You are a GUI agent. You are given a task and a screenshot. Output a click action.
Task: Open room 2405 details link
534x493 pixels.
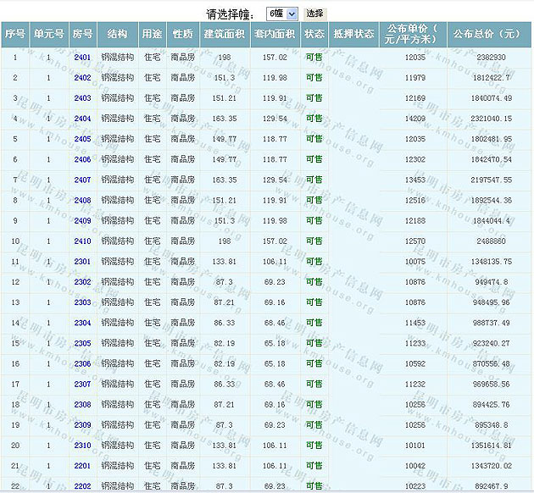[82, 139]
